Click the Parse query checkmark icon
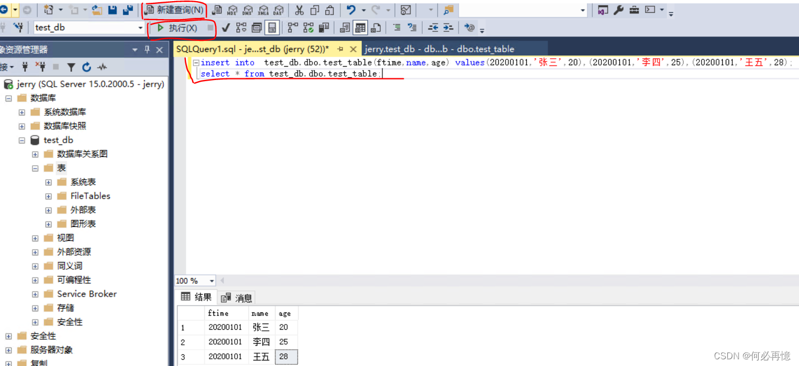 pos(226,27)
